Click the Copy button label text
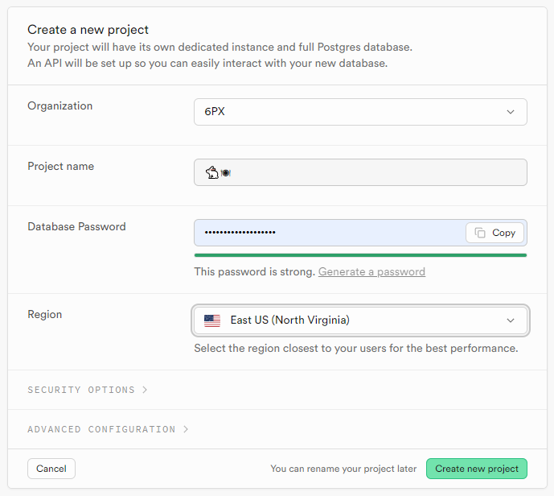This screenshot has height=496, width=554. pyautogui.click(x=503, y=233)
